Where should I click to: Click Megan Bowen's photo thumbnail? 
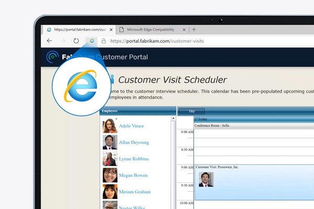point(110,175)
